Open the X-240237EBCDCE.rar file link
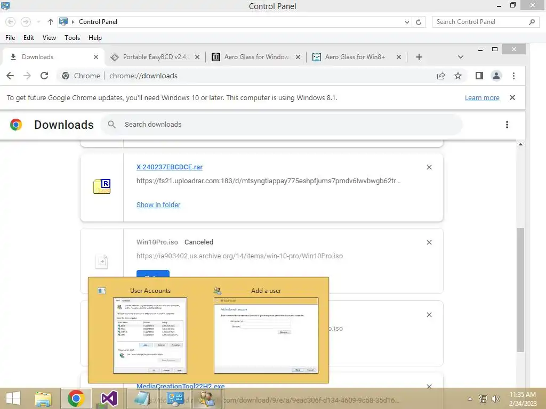 click(x=169, y=167)
